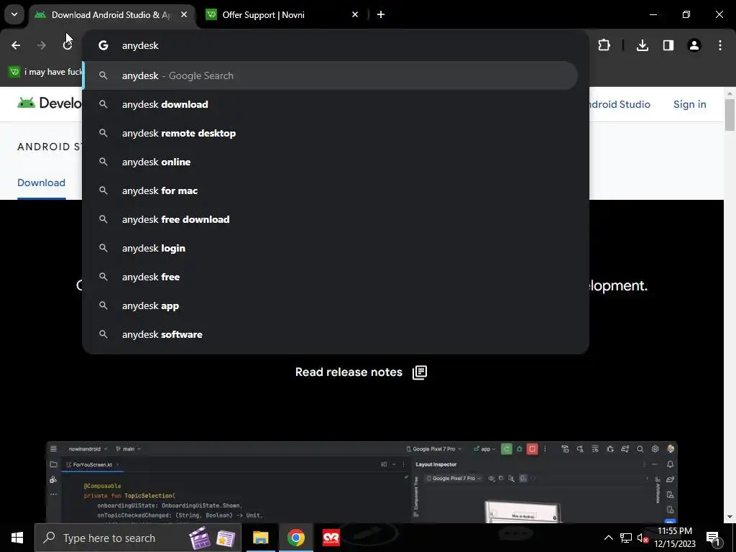
Task: Show hidden system tray icons
Action: [x=608, y=538]
